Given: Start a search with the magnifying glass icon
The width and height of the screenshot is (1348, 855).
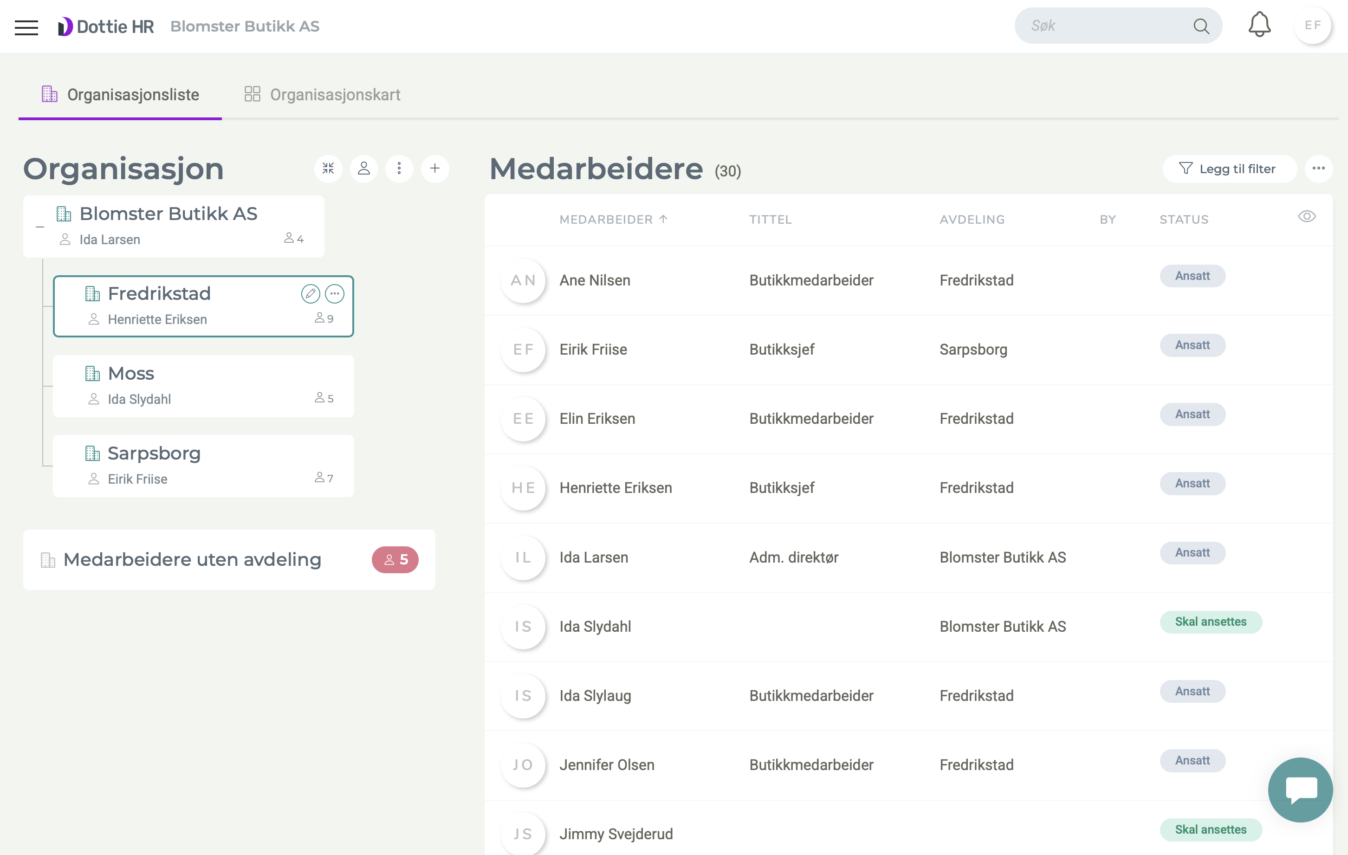Looking at the screenshot, I should tap(1201, 25).
